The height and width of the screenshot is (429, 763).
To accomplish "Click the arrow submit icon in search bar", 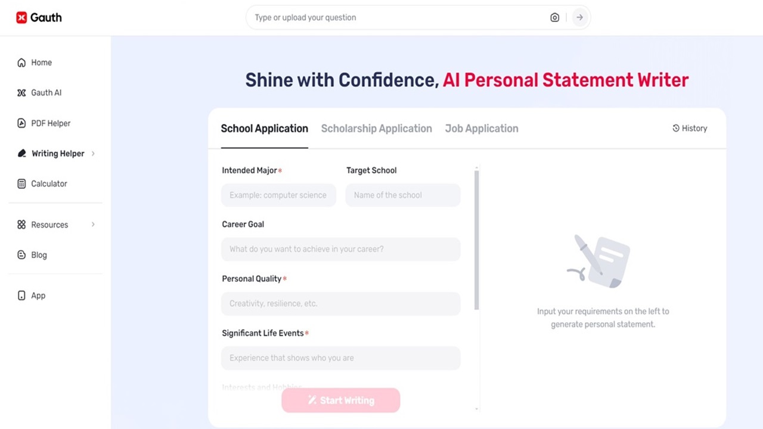I will (579, 17).
